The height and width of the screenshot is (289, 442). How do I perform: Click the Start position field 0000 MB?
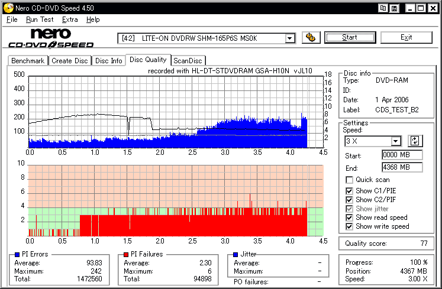402,155
